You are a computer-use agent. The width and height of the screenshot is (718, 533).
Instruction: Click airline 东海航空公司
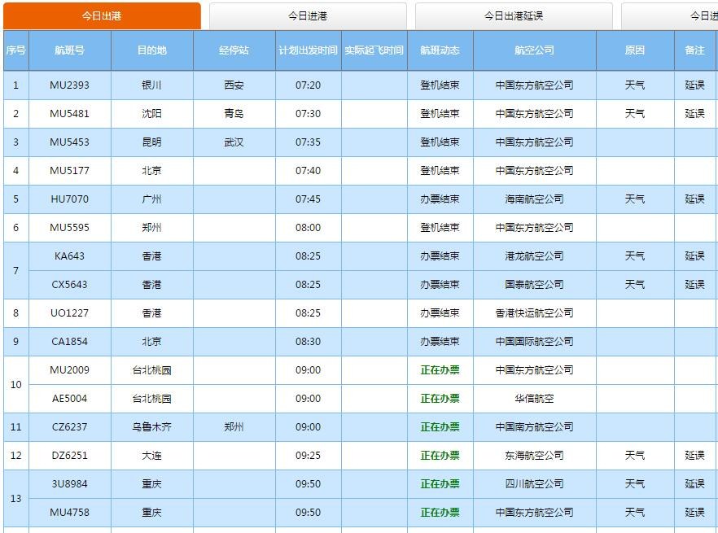pos(534,456)
